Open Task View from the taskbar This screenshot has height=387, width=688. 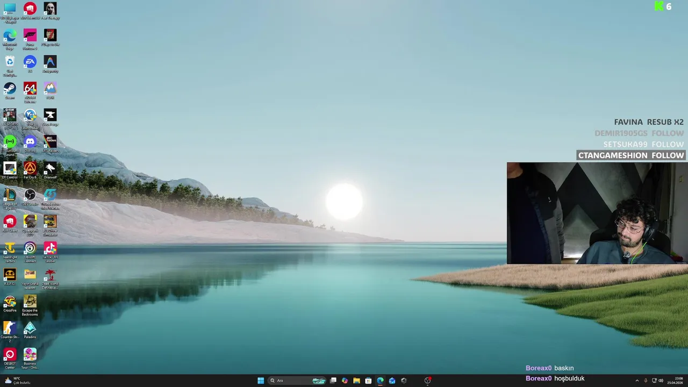click(333, 381)
